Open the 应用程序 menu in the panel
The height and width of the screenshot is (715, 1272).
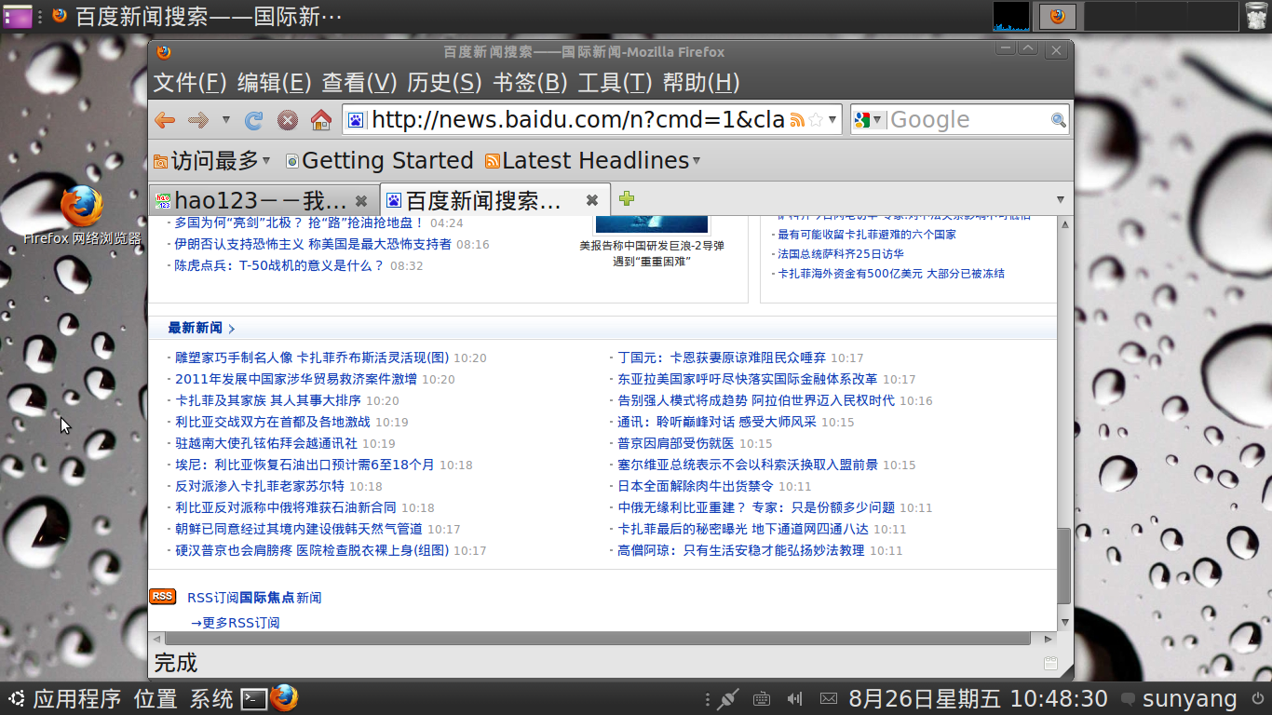(77, 698)
